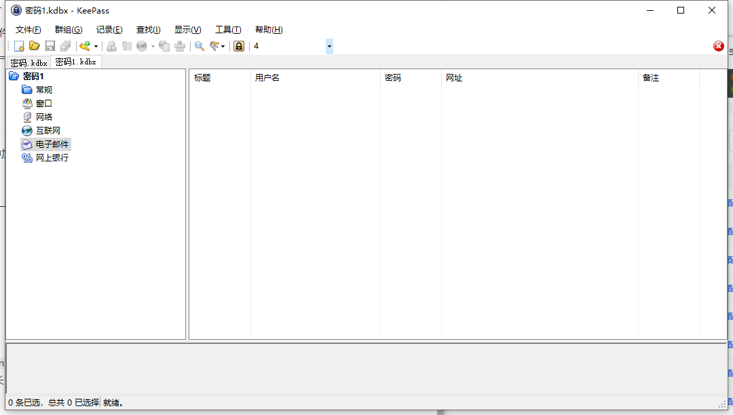
Task: Click the greyed Copy User Name person icon
Action: click(111, 45)
